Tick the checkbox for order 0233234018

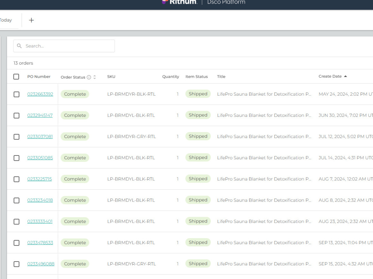[16, 201]
